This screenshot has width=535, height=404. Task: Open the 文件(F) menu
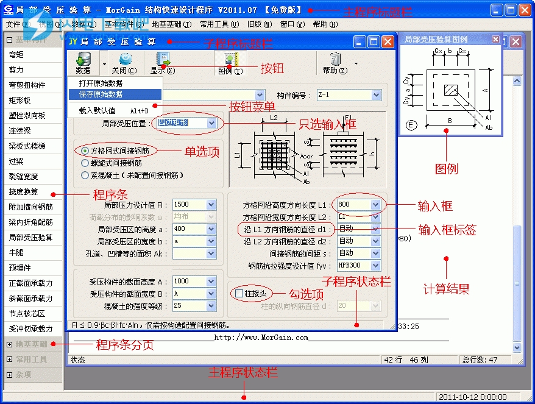(x=18, y=24)
